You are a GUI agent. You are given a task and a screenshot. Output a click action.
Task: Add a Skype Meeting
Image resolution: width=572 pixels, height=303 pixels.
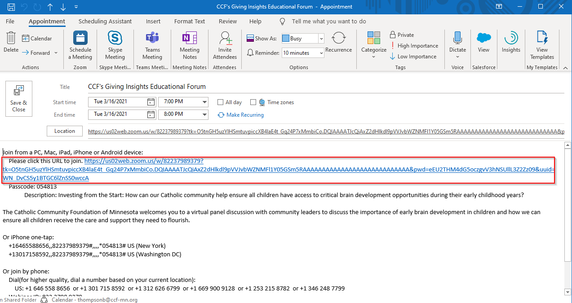[115, 45]
